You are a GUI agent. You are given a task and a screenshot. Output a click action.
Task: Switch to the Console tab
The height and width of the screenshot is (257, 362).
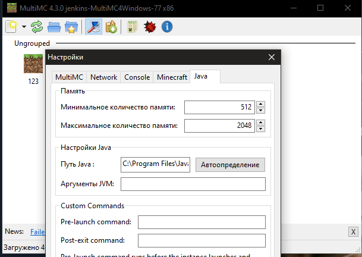pyautogui.click(x=137, y=77)
